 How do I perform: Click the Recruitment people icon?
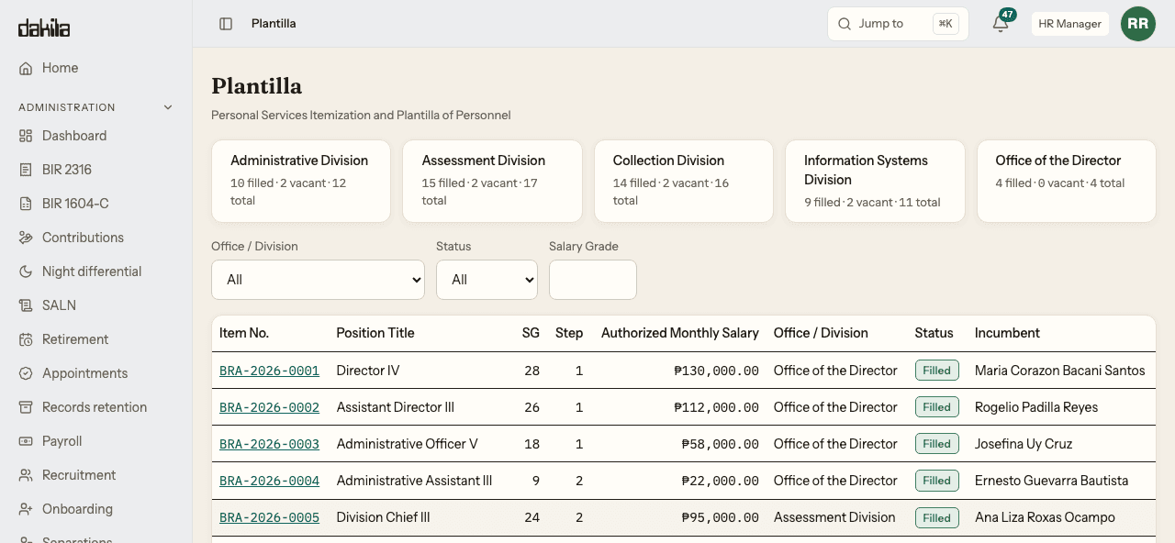click(x=26, y=475)
